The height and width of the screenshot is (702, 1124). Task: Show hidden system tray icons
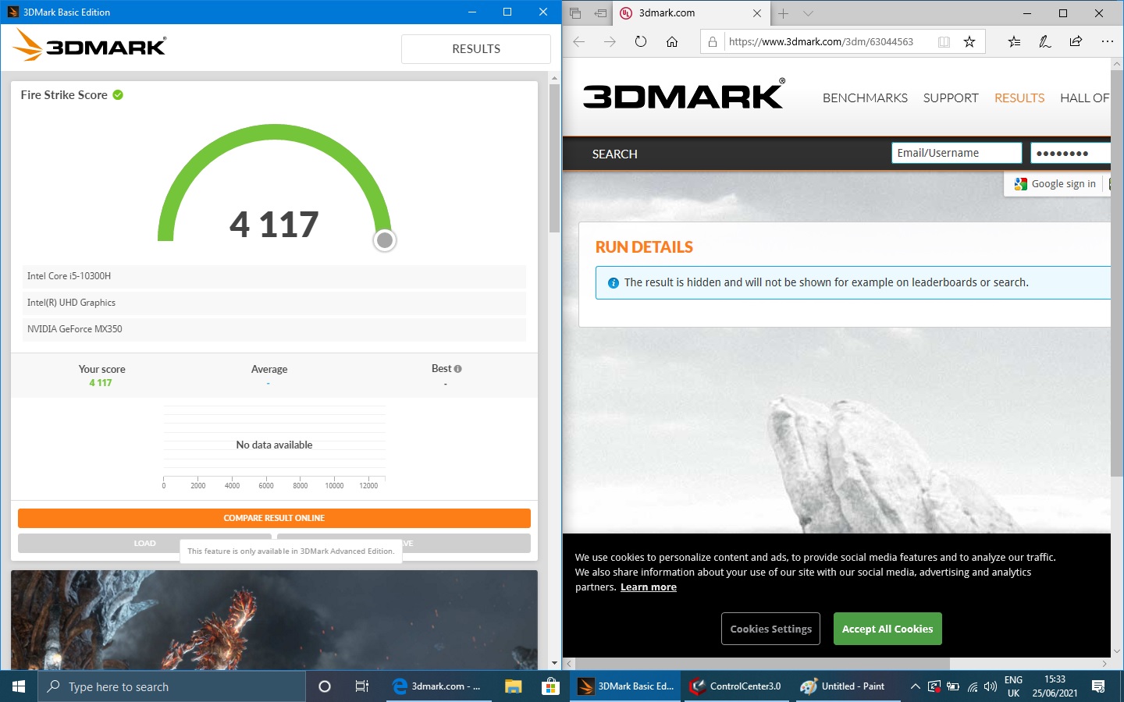(915, 686)
